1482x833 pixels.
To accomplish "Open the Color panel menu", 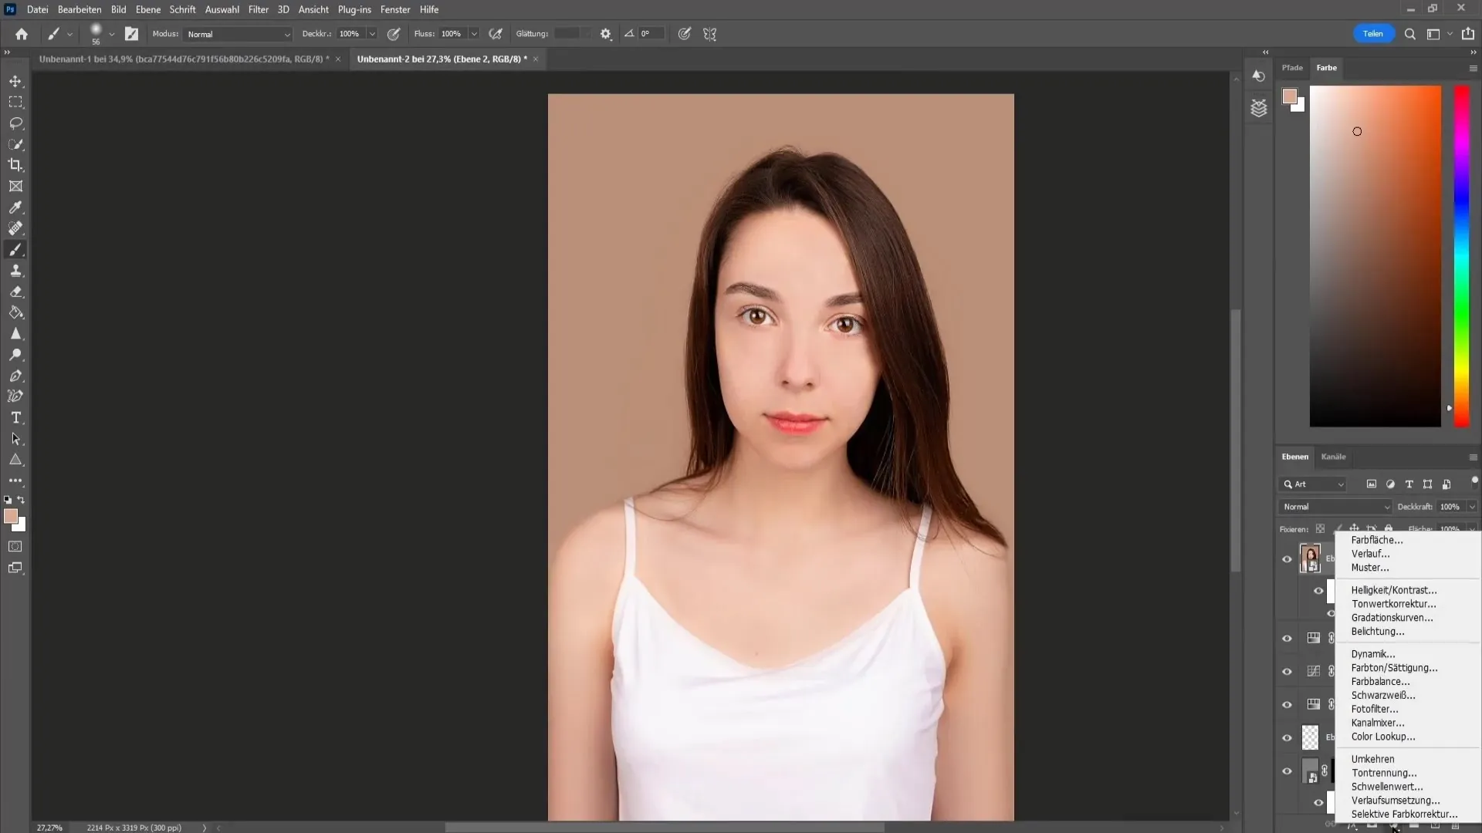I will 1473,68.
